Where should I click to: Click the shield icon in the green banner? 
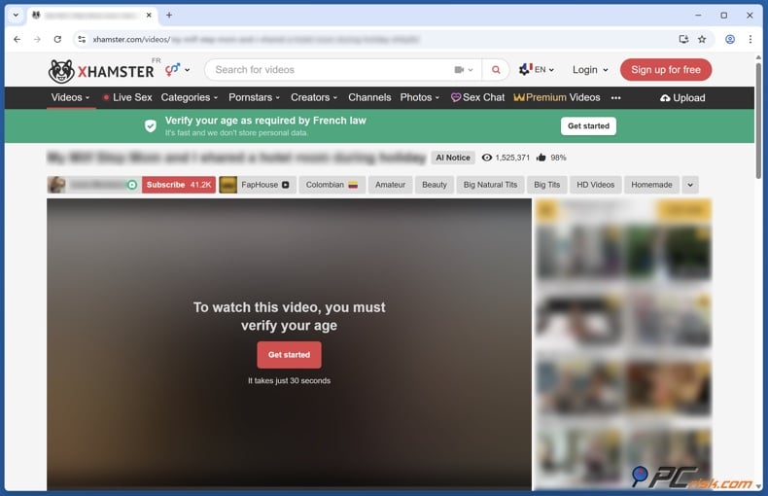click(151, 126)
